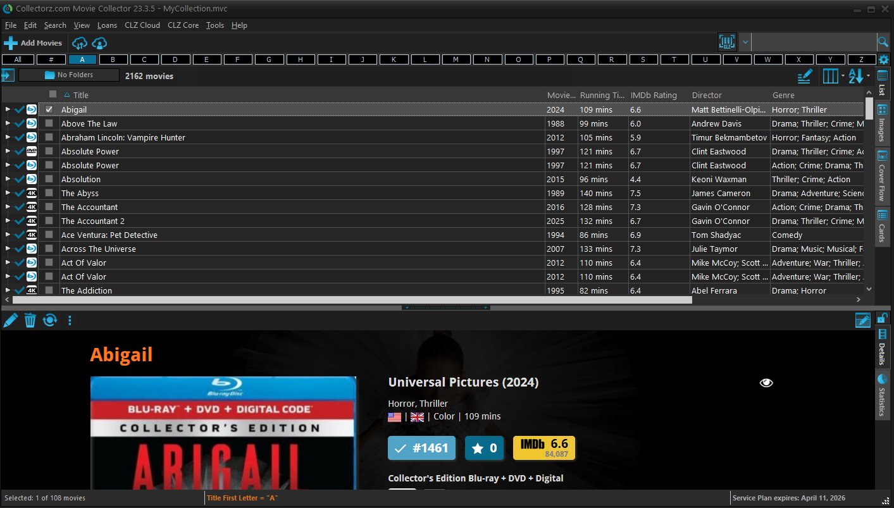Screen dimensions: 894x508
Task: Click the Abigail Blu-ray cover image
Action: pyautogui.click(x=223, y=433)
